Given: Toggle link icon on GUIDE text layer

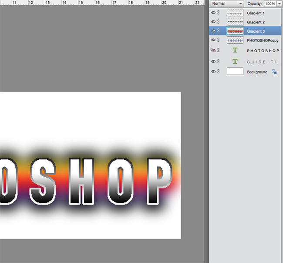Looking at the screenshot, I should coord(219,61).
